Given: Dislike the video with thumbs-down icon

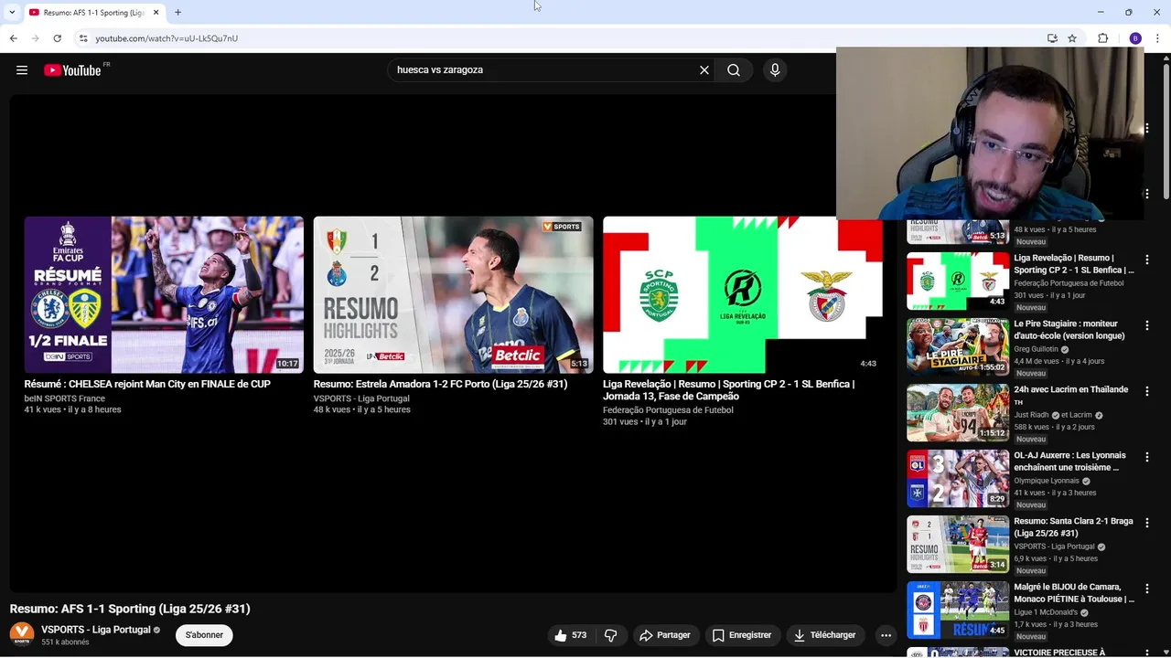Looking at the screenshot, I should tap(610, 635).
